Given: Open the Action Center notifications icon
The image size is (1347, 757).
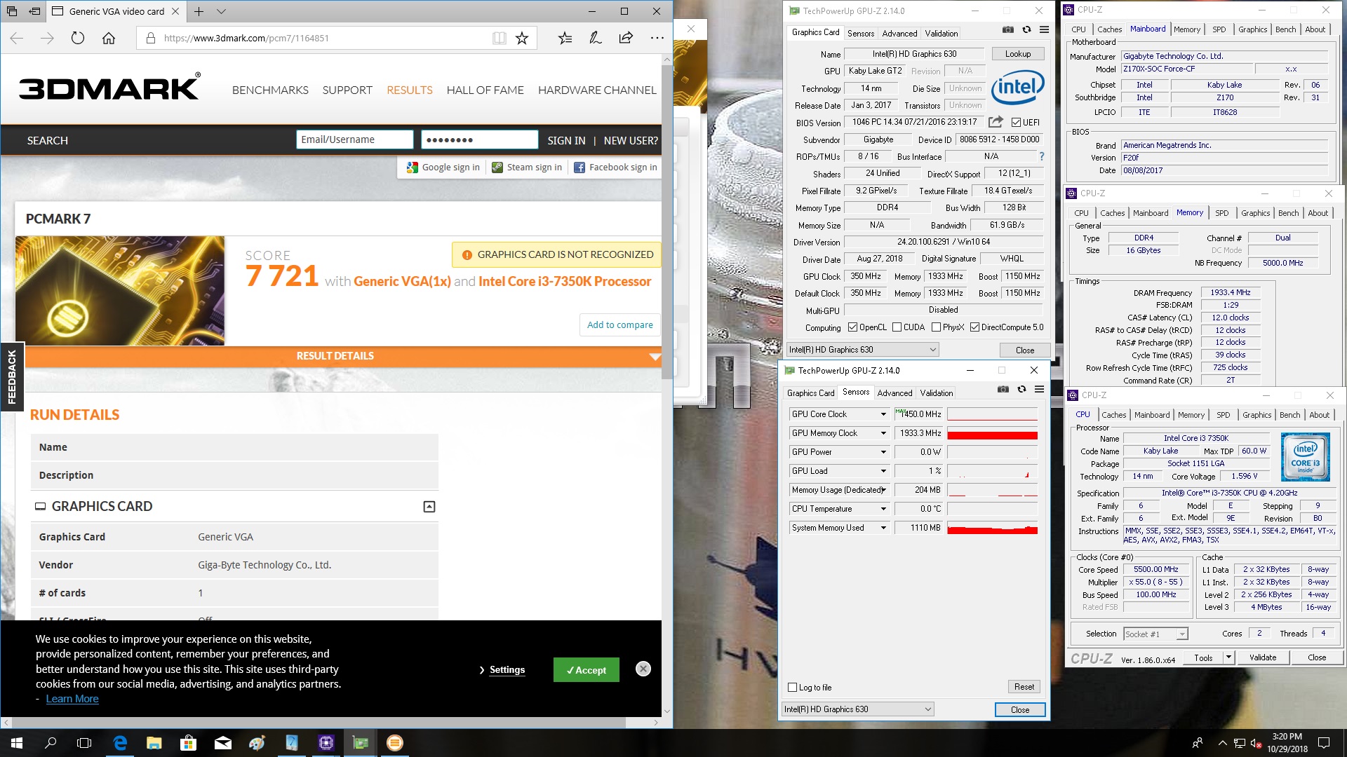Looking at the screenshot, I should pos(1324,743).
